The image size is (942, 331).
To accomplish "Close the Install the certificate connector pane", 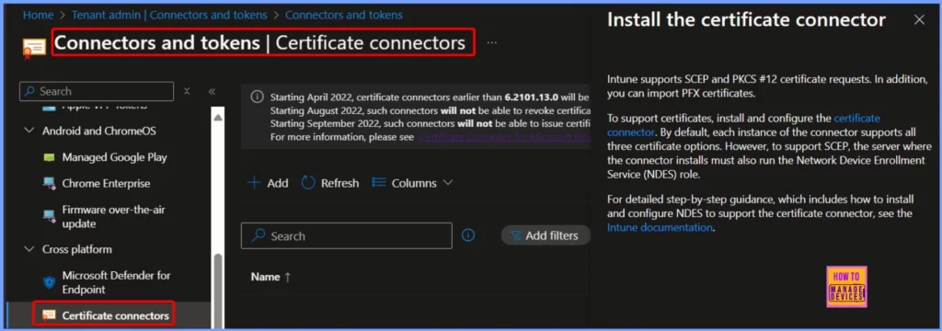I will click(919, 20).
